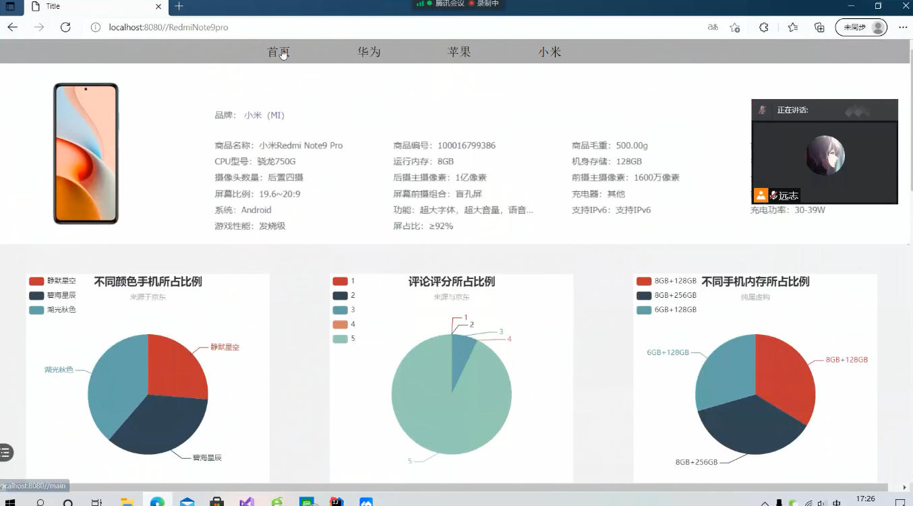Click the 未同步 profile button
This screenshot has width=913, height=506.
pyautogui.click(x=861, y=28)
